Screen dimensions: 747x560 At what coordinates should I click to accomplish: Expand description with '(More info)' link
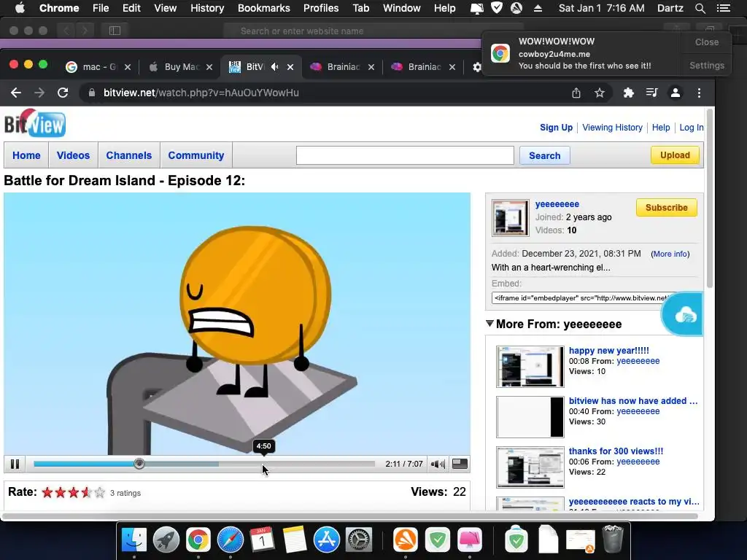(670, 254)
